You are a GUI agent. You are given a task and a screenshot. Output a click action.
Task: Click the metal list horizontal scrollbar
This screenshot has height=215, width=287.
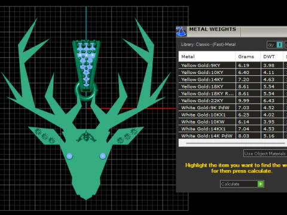(235, 143)
